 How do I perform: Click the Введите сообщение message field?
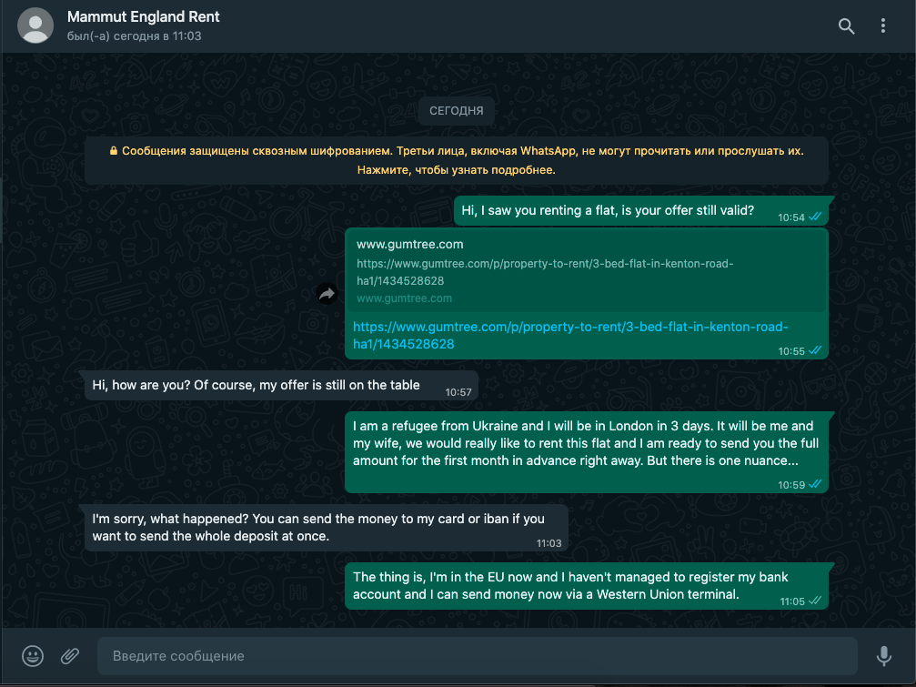point(478,655)
